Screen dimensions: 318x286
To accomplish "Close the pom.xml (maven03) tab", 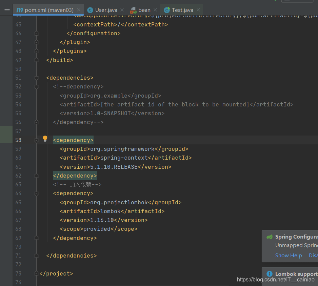I will tap(79, 10).
